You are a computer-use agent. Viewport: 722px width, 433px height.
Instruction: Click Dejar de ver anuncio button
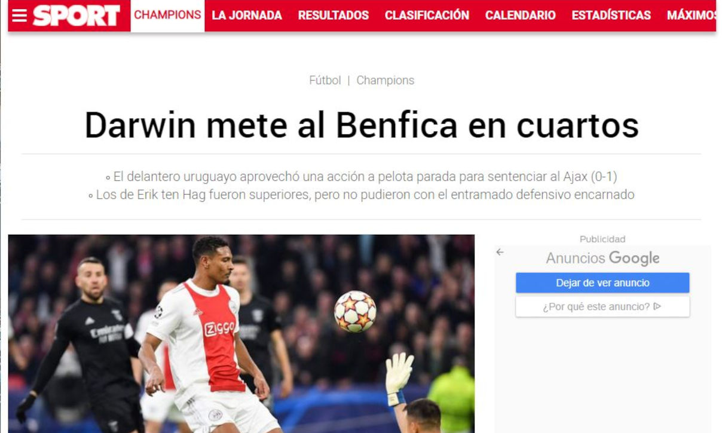point(602,282)
